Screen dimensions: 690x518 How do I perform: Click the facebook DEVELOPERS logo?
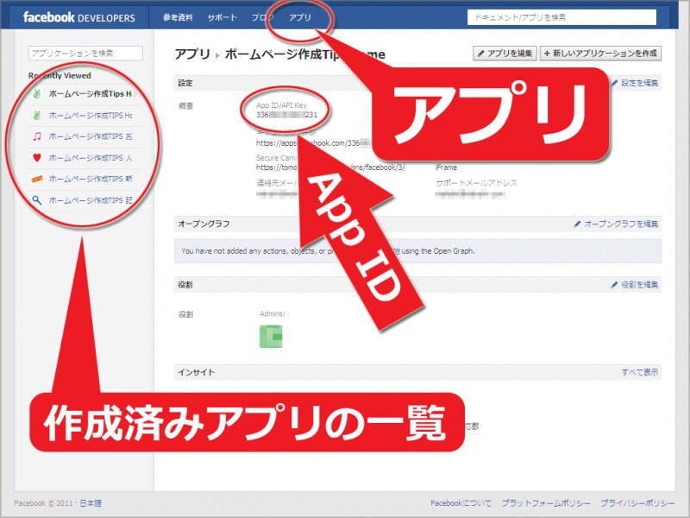78,17
